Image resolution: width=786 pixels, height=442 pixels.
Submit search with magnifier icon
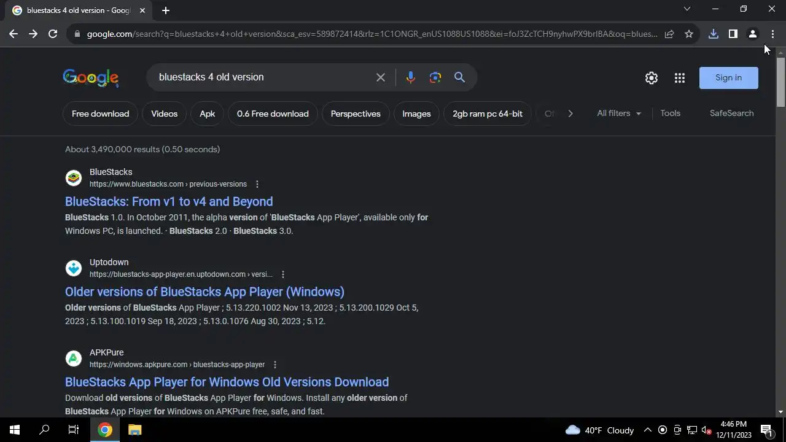click(x=459, y=77)
